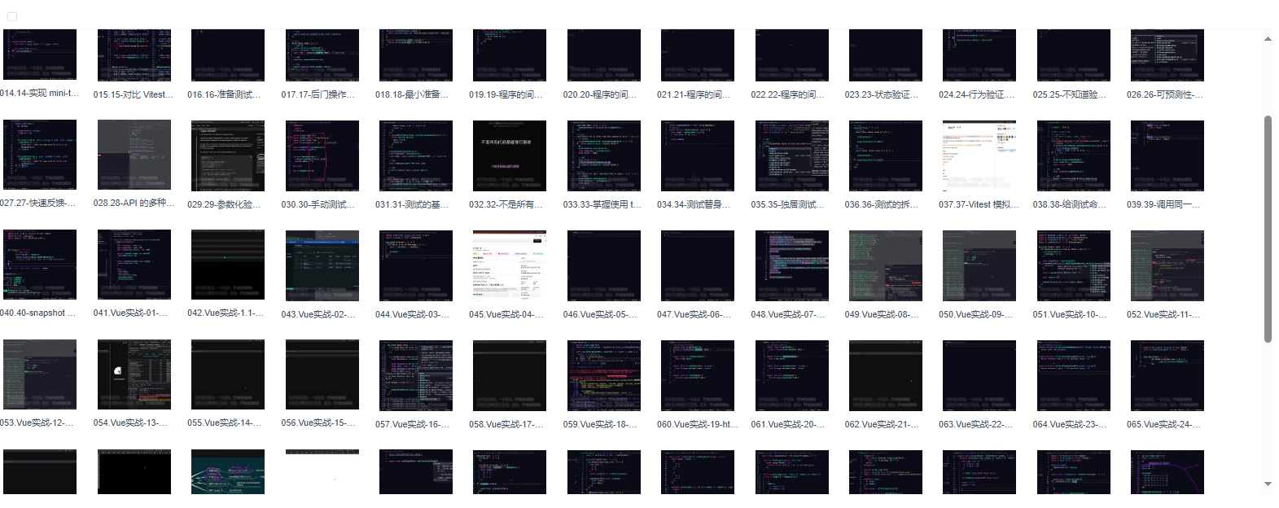Image resolution: width=1279 pixels, height=508 pixels.
Task: Open the 029.29-参数化验 thumbnail
Action: [227, 155]
